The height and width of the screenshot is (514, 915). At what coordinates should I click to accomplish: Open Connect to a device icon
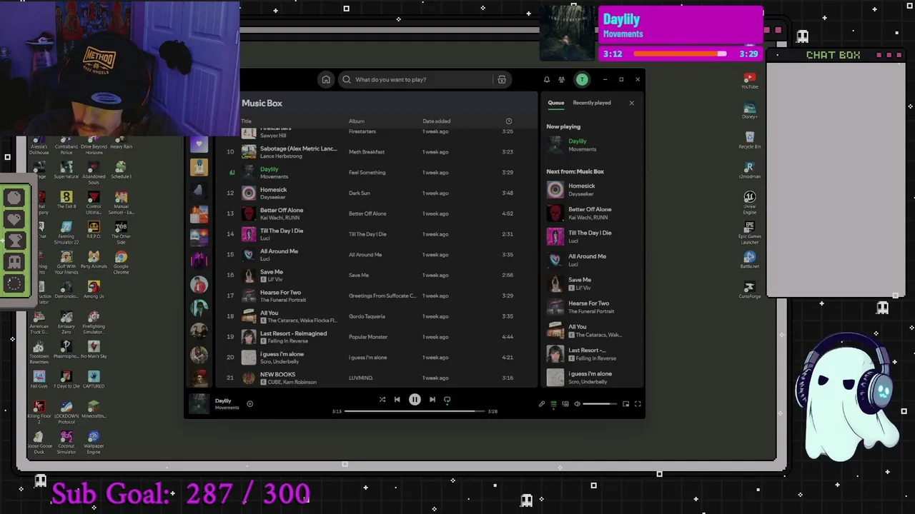[x=565, y=404]
